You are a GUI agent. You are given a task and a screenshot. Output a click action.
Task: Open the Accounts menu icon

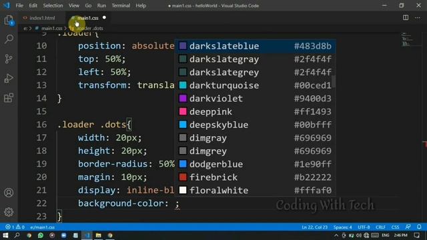[9, 193]
